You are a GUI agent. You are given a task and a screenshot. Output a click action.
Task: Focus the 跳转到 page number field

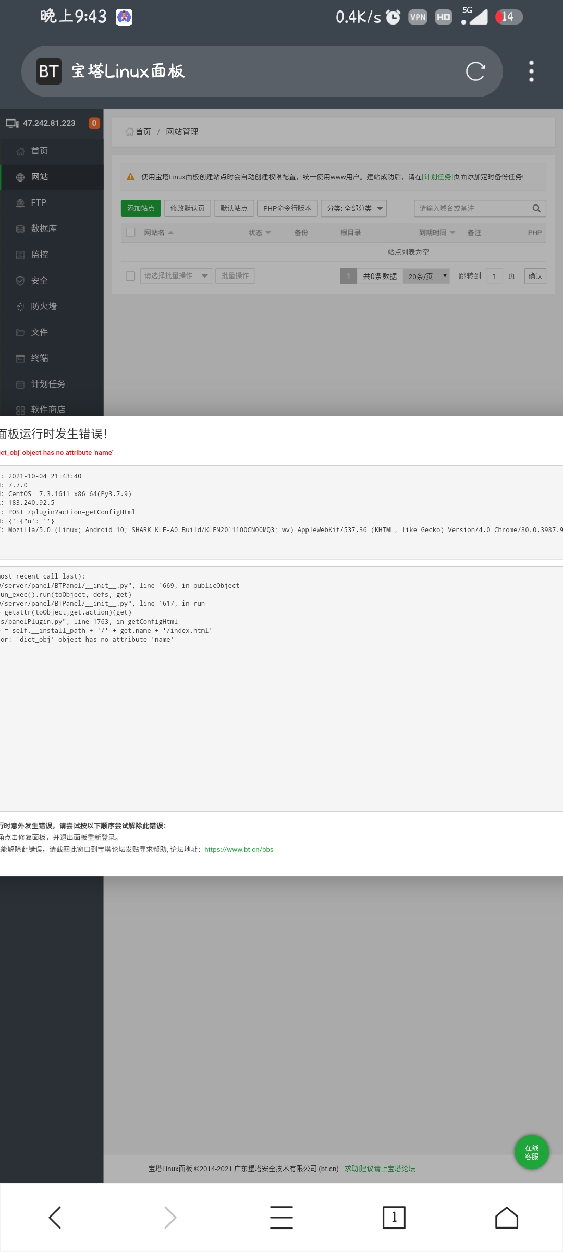(494, 276)
